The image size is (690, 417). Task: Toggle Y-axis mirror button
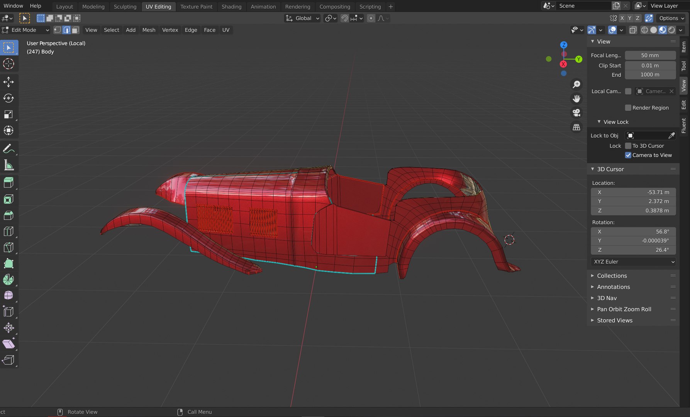pyautogui.click(x=630, y=18)
